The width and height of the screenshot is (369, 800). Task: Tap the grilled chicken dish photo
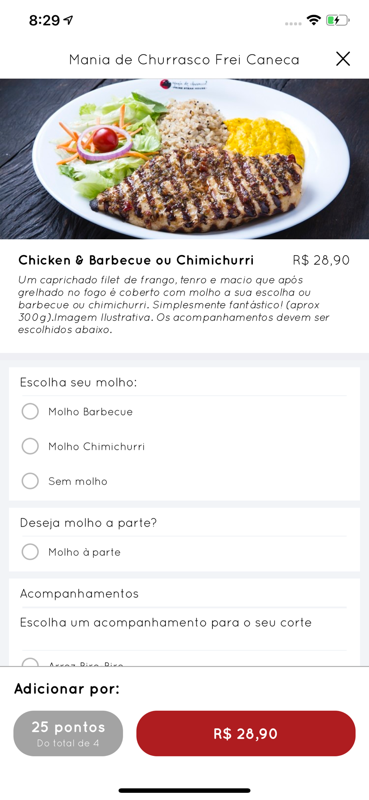coord(184,159)
